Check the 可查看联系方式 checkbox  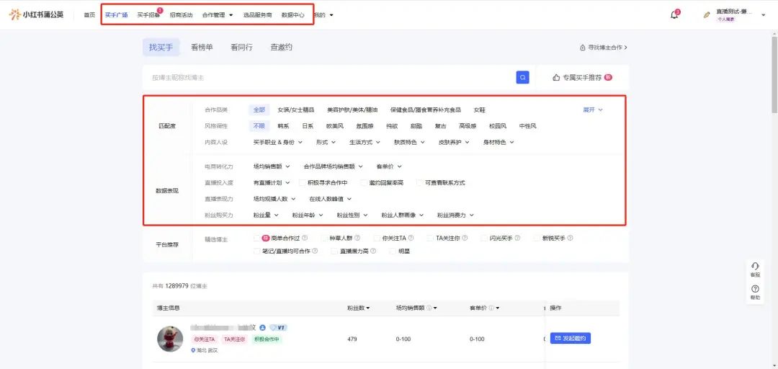tap(420, 183)
